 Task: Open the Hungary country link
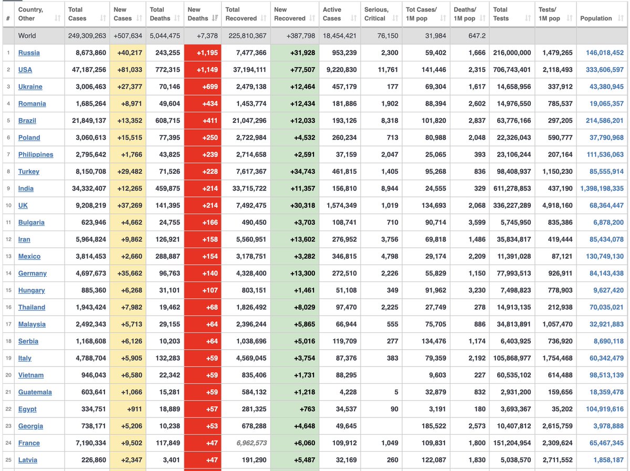coord(31,290)
